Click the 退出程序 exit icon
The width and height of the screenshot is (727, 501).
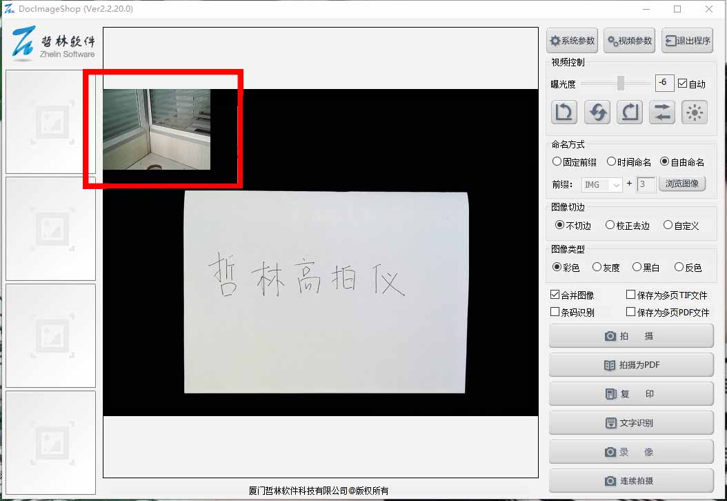tap(687, 40)
